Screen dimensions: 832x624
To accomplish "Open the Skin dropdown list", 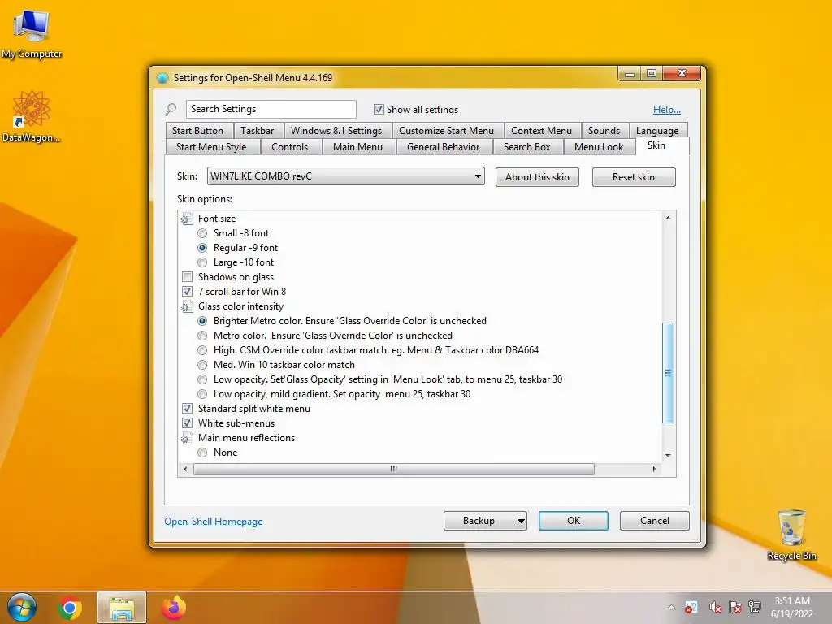I will tap(345, 176).
